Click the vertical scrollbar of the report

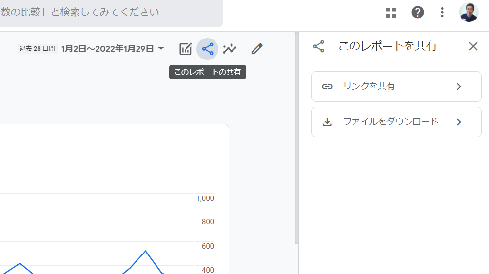pyautogui.click(x=296, y=138)
